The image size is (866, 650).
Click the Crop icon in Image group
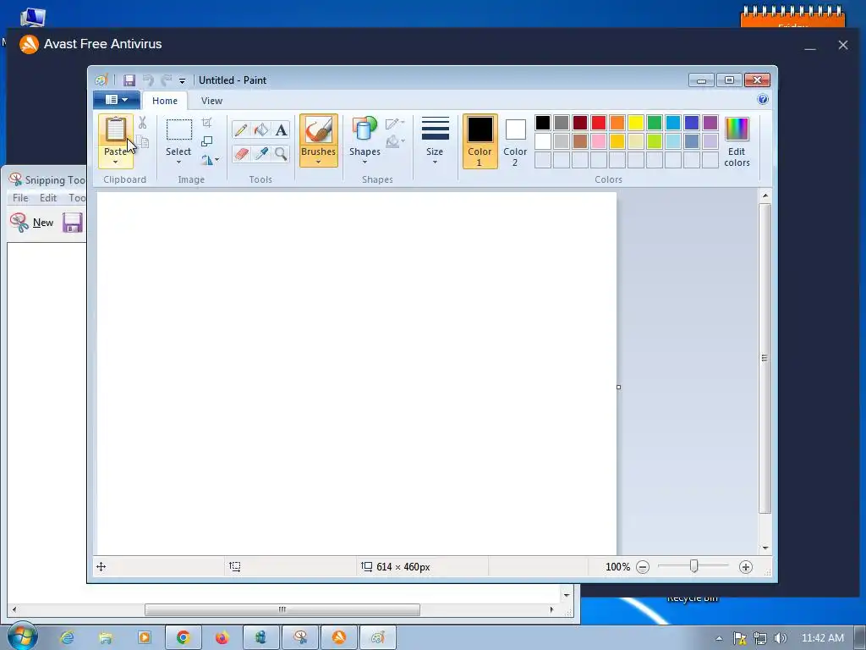tap(206, 123)
